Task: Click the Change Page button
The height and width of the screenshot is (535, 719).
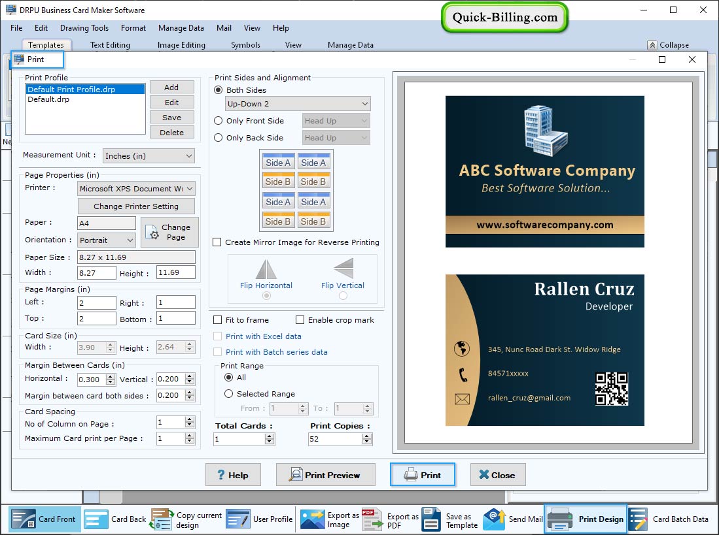Action: tap(169, 233)
